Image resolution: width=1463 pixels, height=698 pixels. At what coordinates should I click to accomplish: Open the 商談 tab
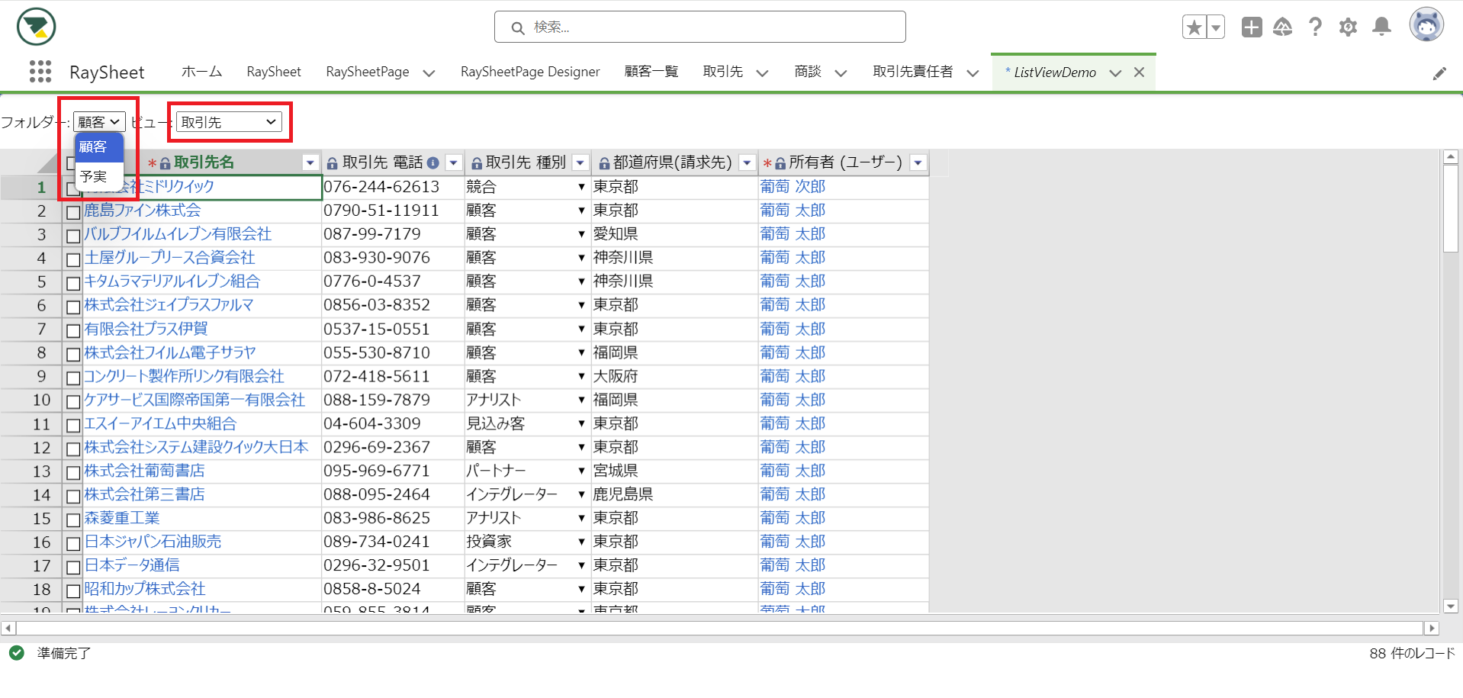coord(808,72)
